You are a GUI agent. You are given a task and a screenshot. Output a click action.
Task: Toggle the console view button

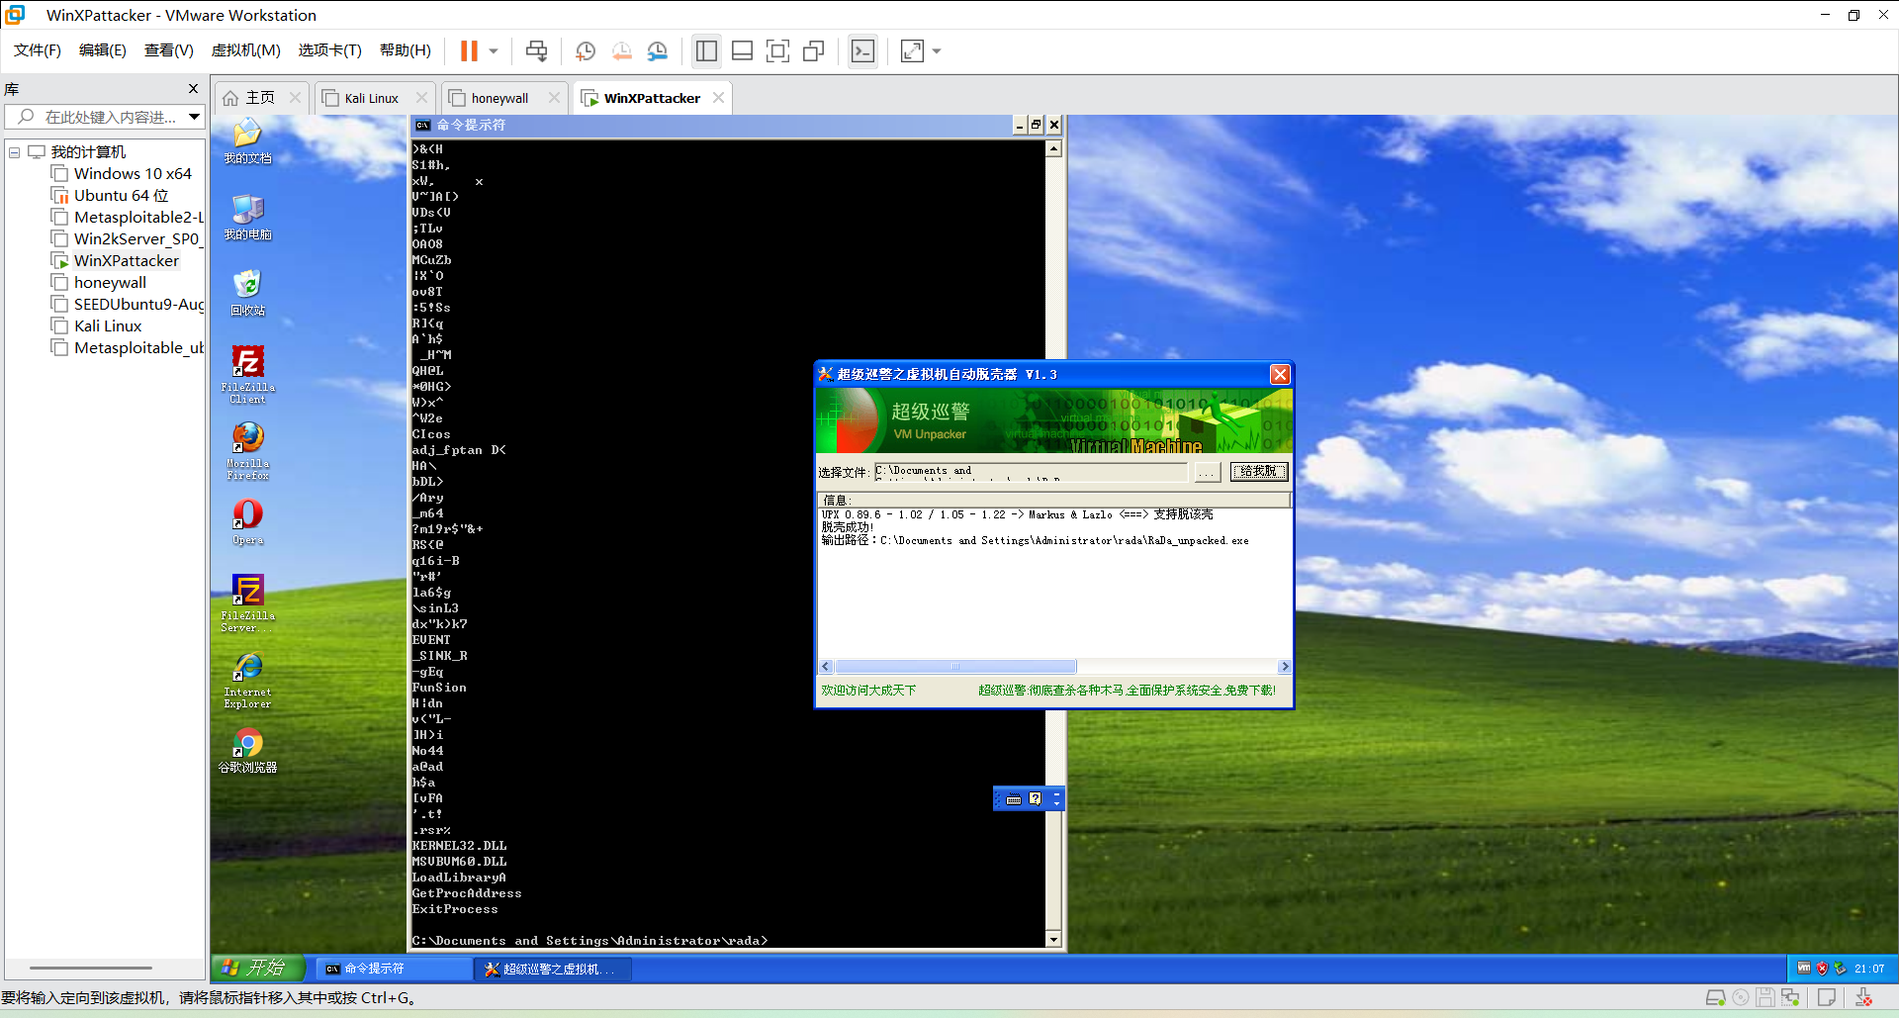pyautogui.click(x=862, y=50)
